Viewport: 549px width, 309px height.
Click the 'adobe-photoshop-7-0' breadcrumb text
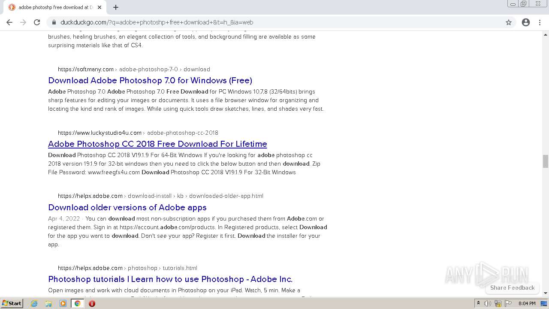tap(148, 69)
